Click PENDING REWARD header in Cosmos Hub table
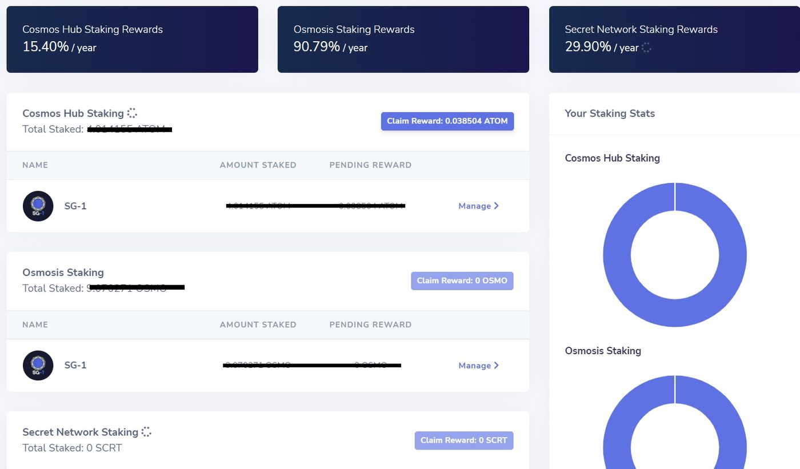 coord(370,165)
